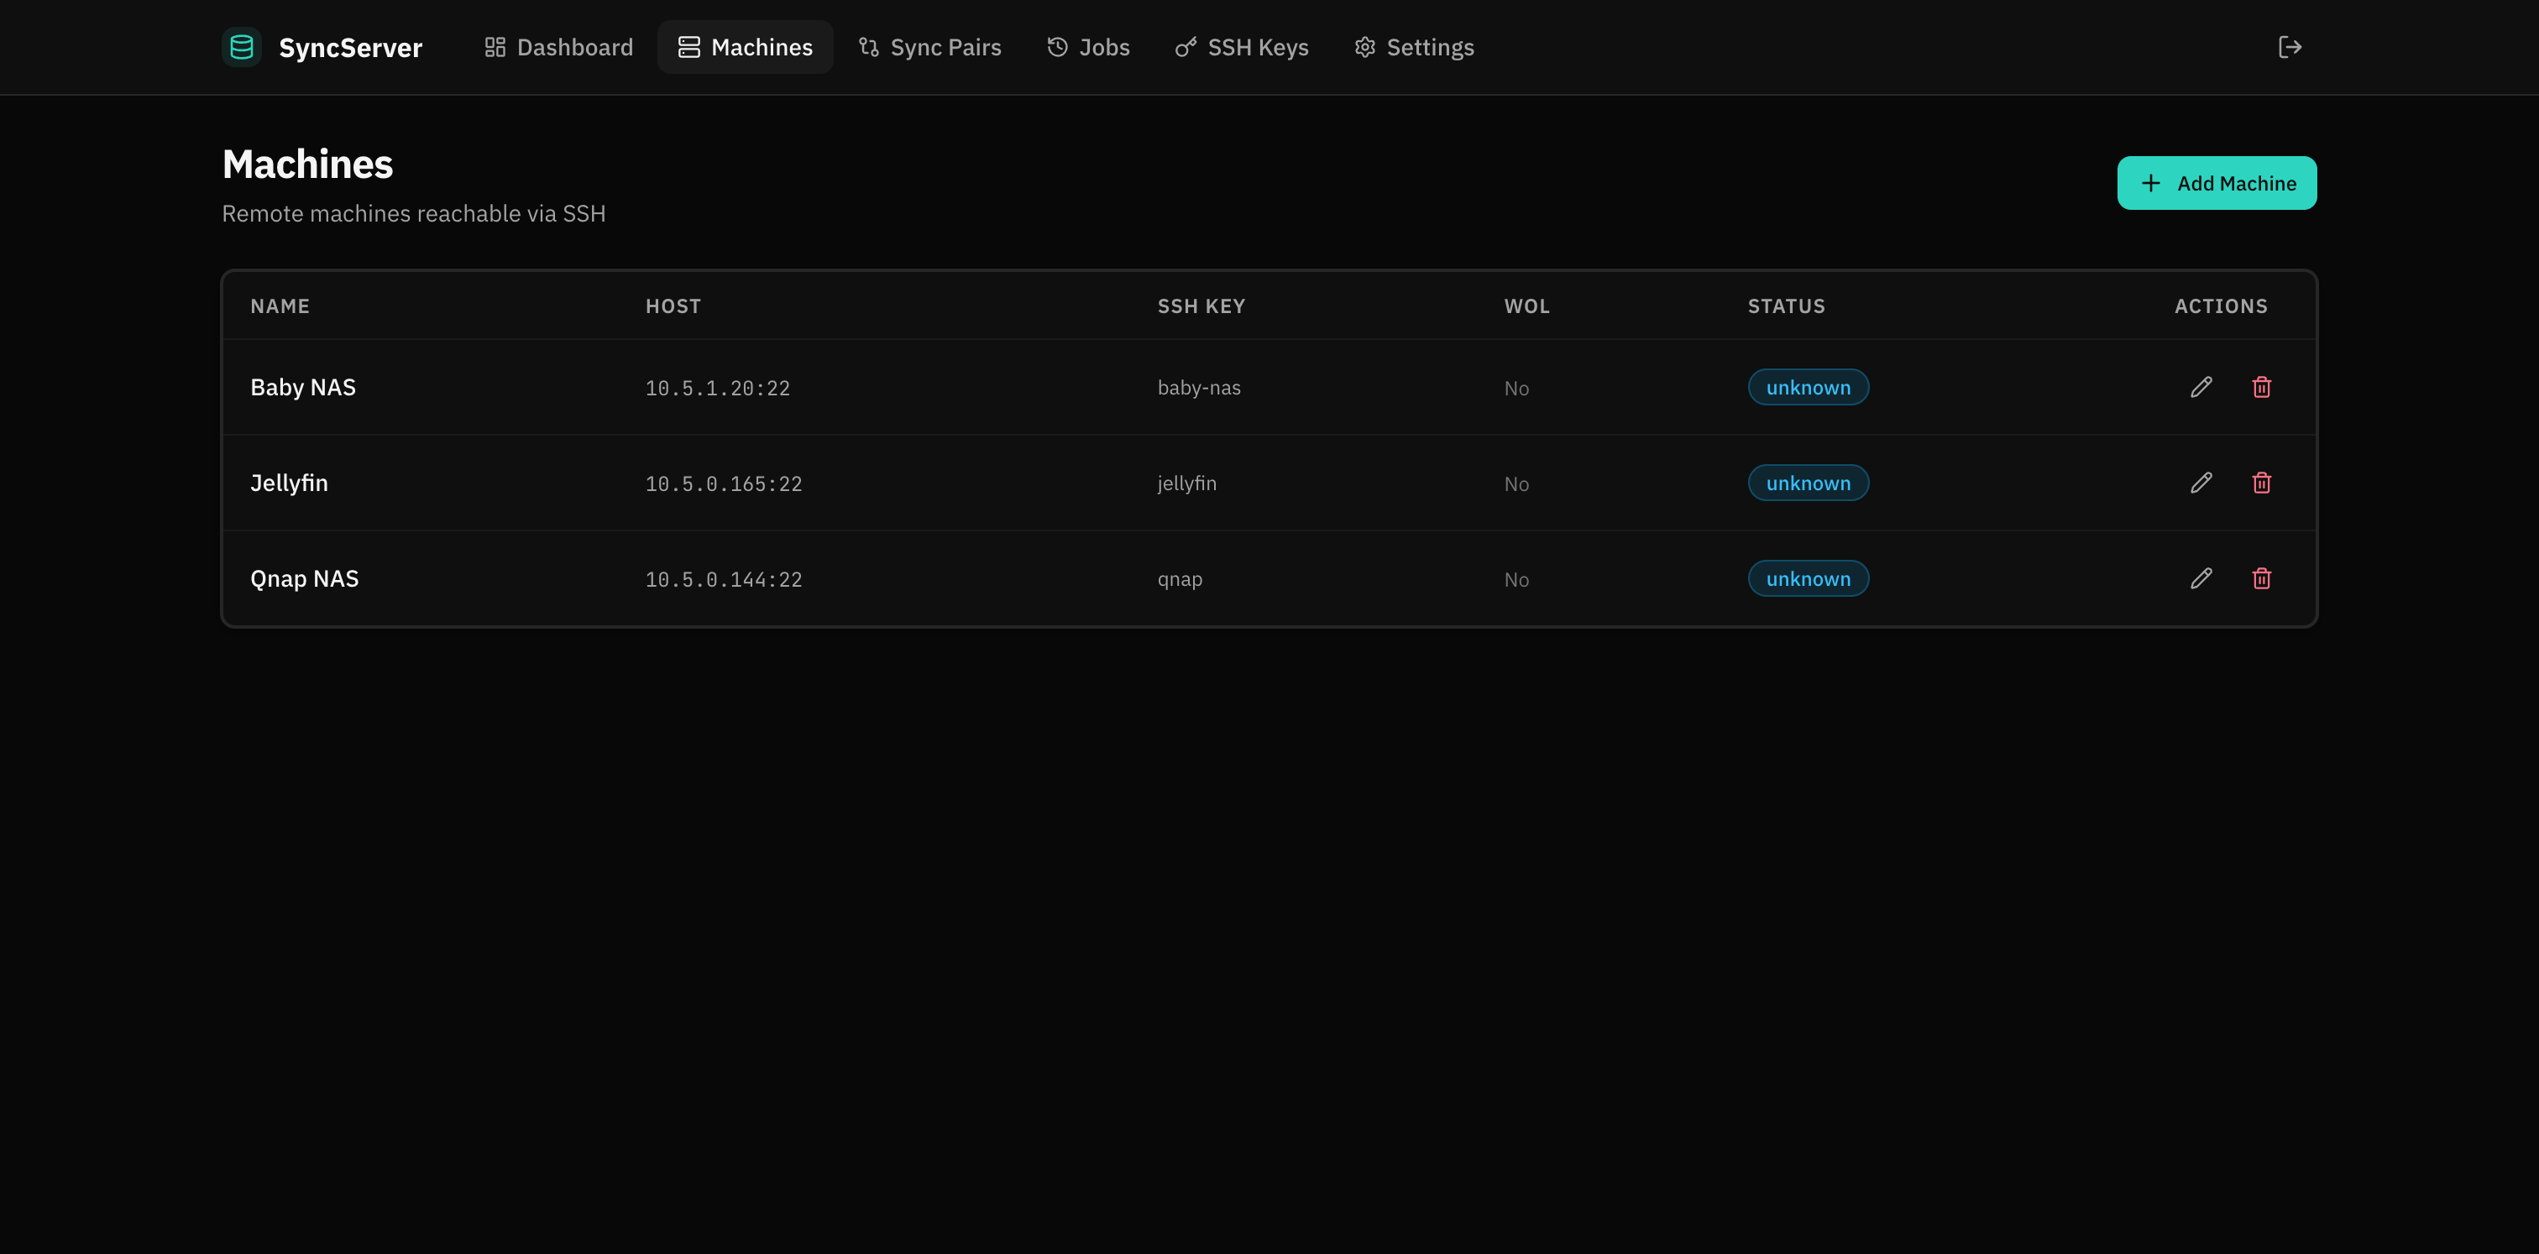Viewport: 2539px width, 1254px height.
Task: Click the qnap SSH key cell
Action: click(x=1180, y=579)
